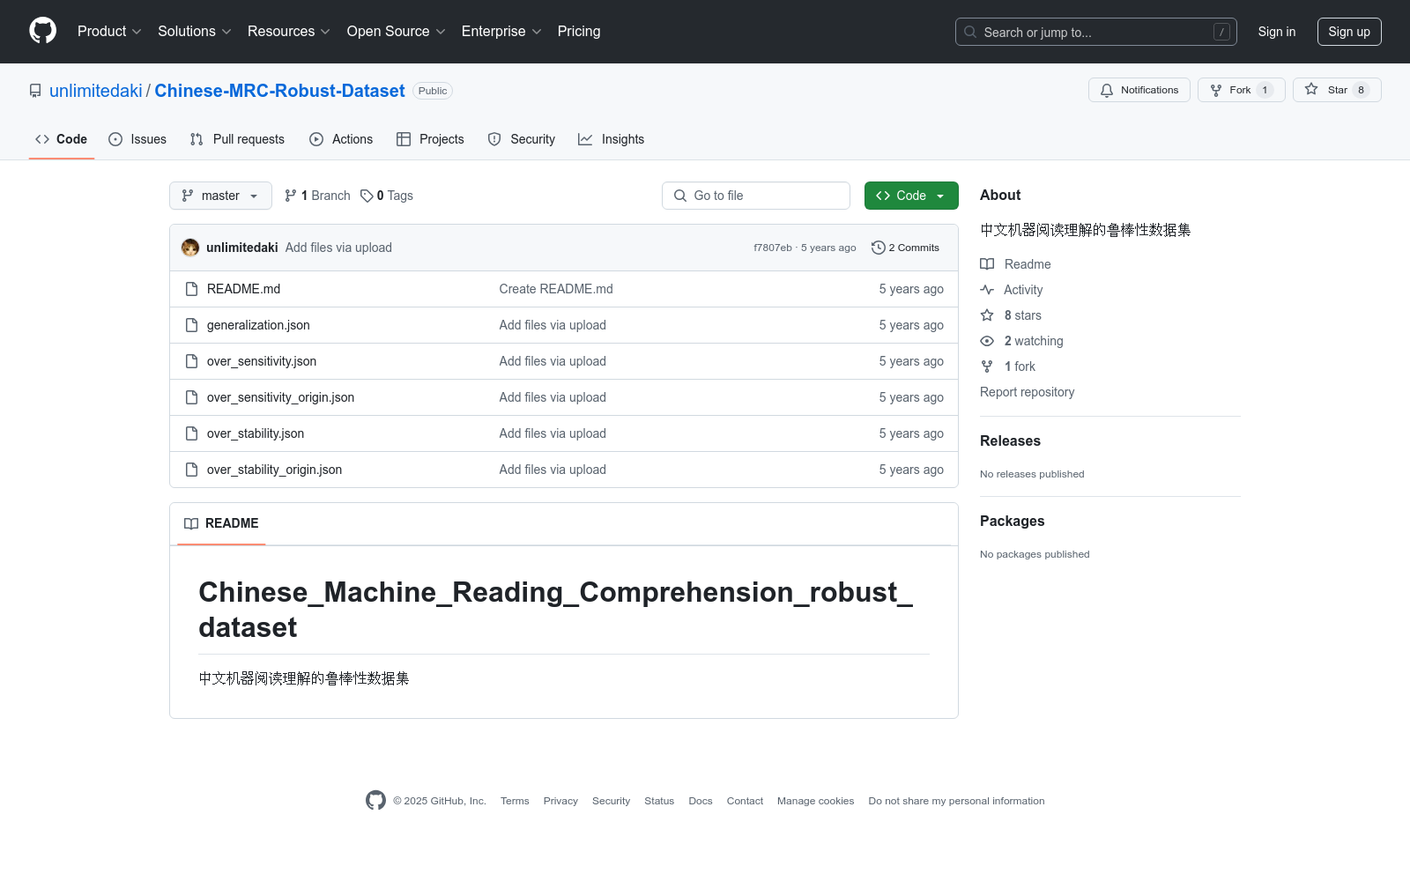Click Report repository link

point(1027,392)
